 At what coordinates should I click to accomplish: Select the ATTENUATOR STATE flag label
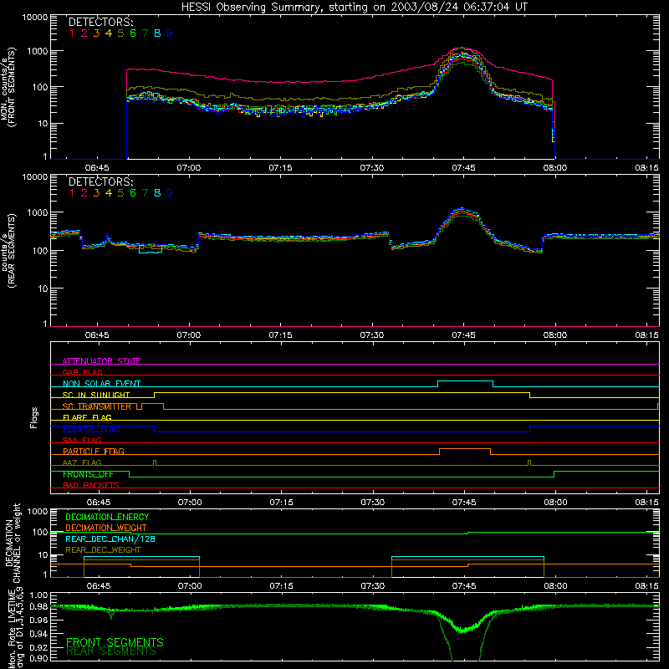click(101, 361)
